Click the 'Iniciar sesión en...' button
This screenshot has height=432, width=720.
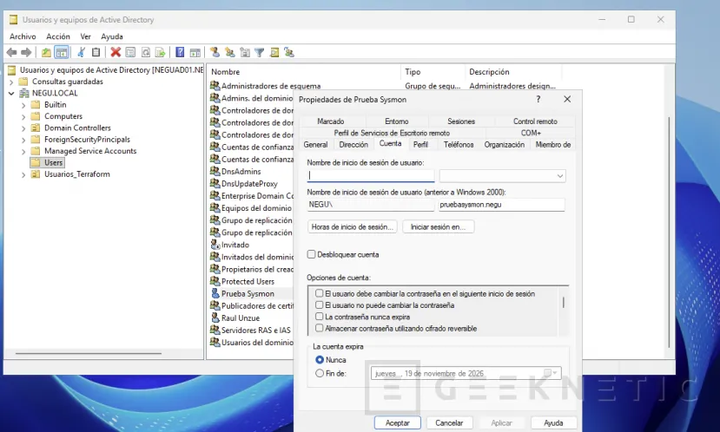click(438, 227)
